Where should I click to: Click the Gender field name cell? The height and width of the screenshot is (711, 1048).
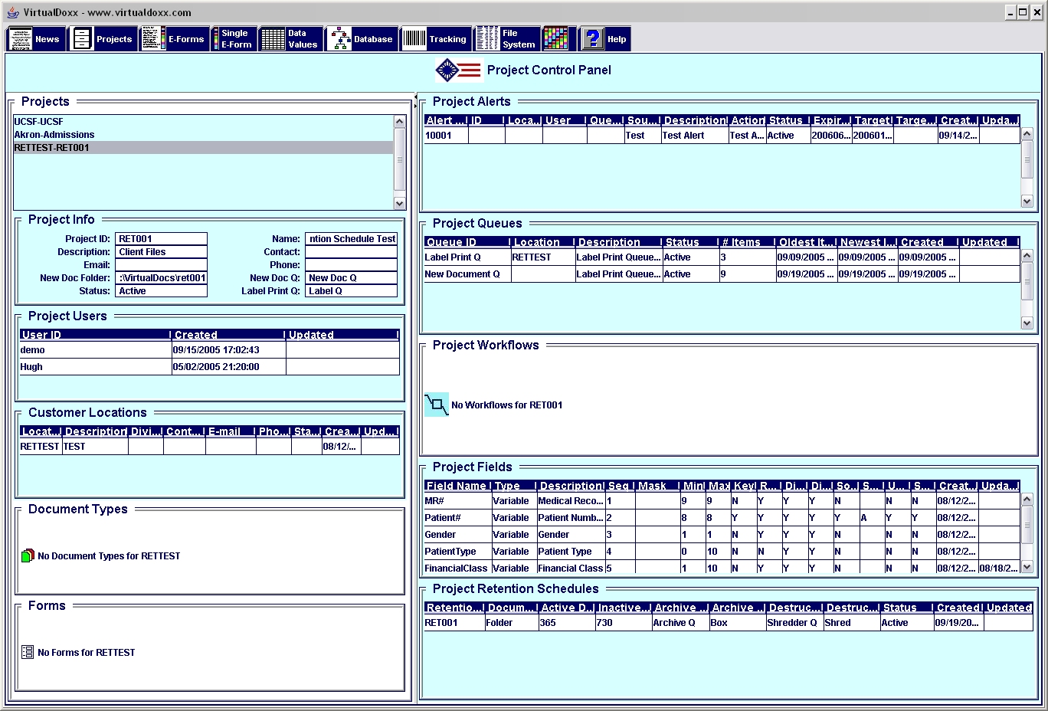[457, 535]
